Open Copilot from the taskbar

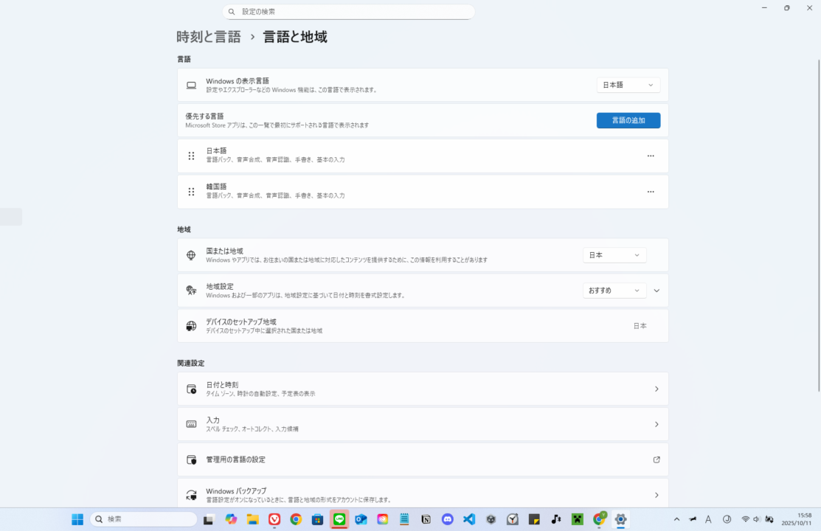[x=230, y=518]
